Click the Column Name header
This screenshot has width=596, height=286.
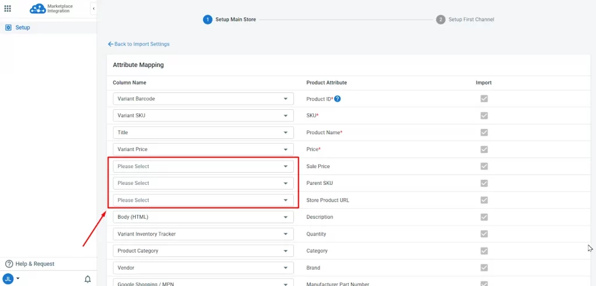point(130,83)
